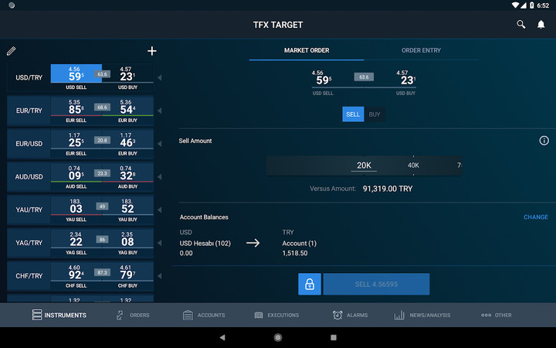
Task: Tap EUR SELL price in EUR/USD row
Action: pyautogui.click(x=76, y=144)
